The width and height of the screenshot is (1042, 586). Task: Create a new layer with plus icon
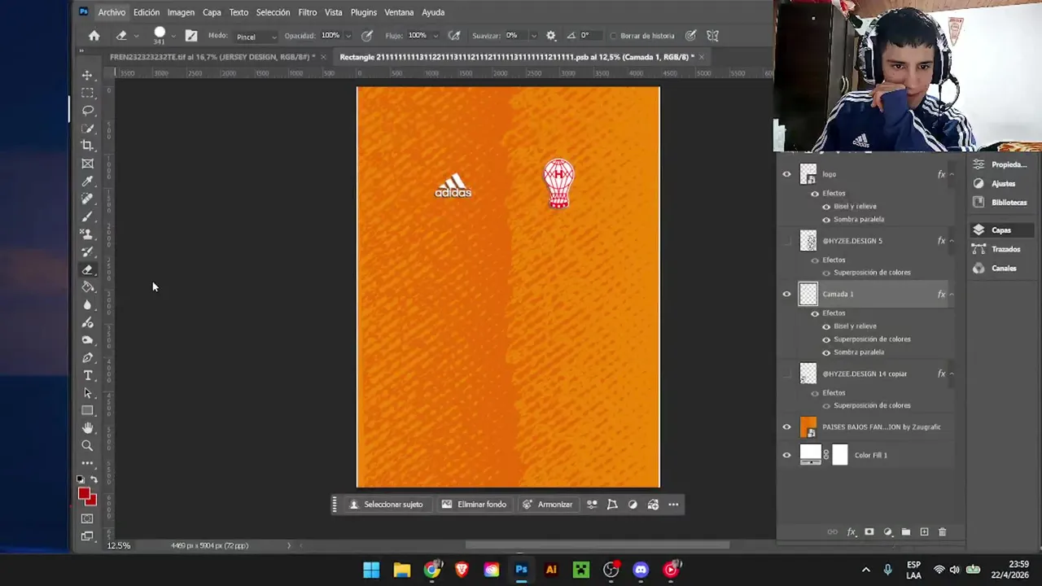924,531
